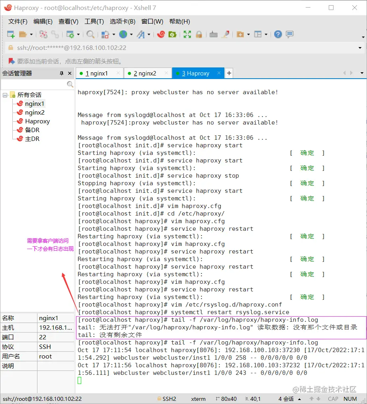Open the 窗口(W) menu

[152, 22]
